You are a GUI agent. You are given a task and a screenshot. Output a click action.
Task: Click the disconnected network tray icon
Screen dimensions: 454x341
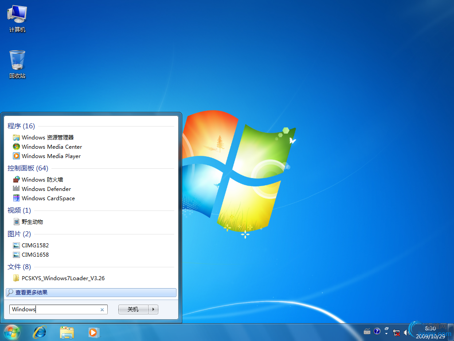(396, 333)
